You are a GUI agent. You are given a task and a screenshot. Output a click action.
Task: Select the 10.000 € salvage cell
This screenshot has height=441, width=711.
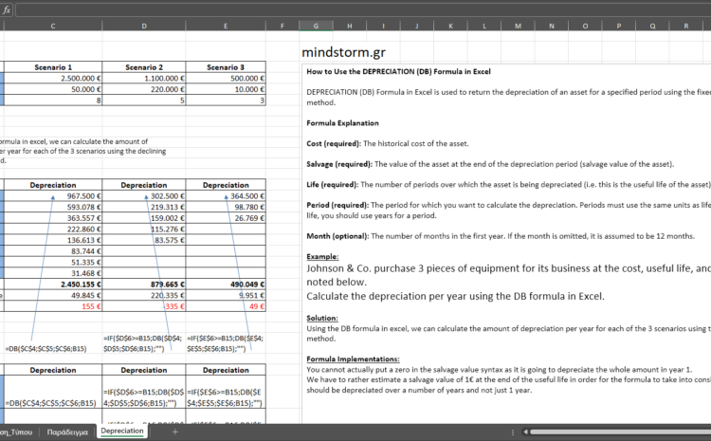[226, 89]
